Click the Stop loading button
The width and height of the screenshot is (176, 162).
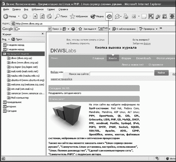pyautogui.click(x=35, y=16)
